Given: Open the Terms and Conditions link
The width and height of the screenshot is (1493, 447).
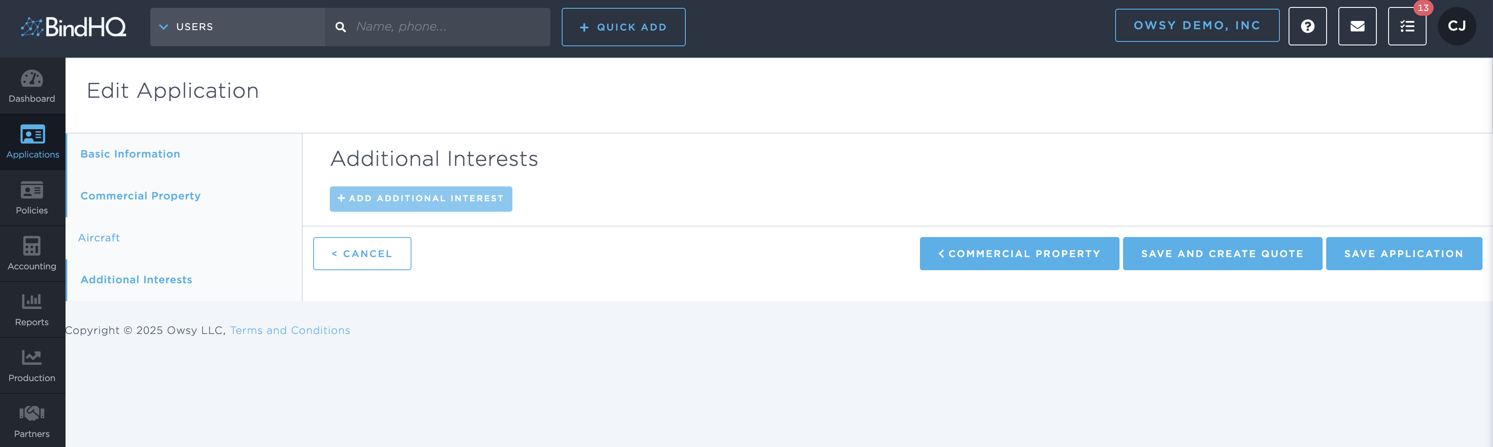Looking at the screenshot, I should click(290, 330).
